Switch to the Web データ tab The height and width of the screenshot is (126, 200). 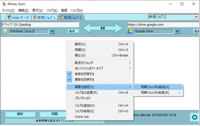pyautogui.click(x=18, y=17)
